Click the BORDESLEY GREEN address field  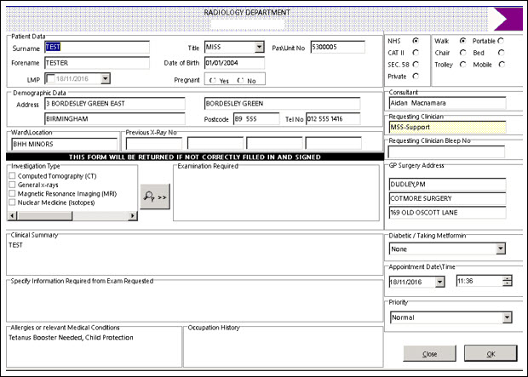(282, 103)
